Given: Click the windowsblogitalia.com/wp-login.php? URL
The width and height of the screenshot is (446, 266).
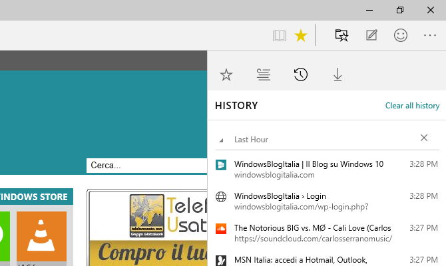Looking at the screenshot, I should [x=302, y=207].
